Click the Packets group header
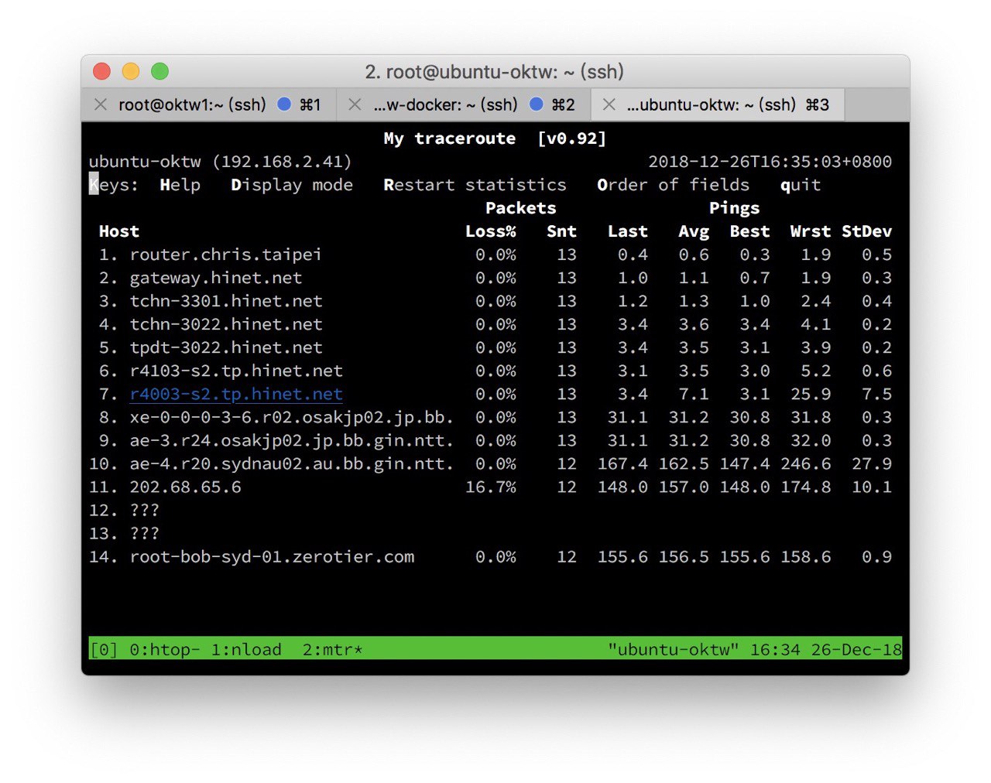The height and width of the screenshot is (783, 991). point(521,208)
